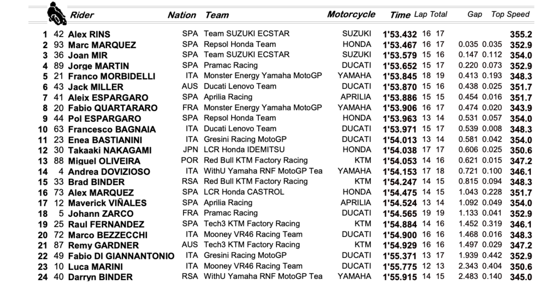Select the Nation column header
This screenshot has width=546, height=290.
(x=182, y=15)
